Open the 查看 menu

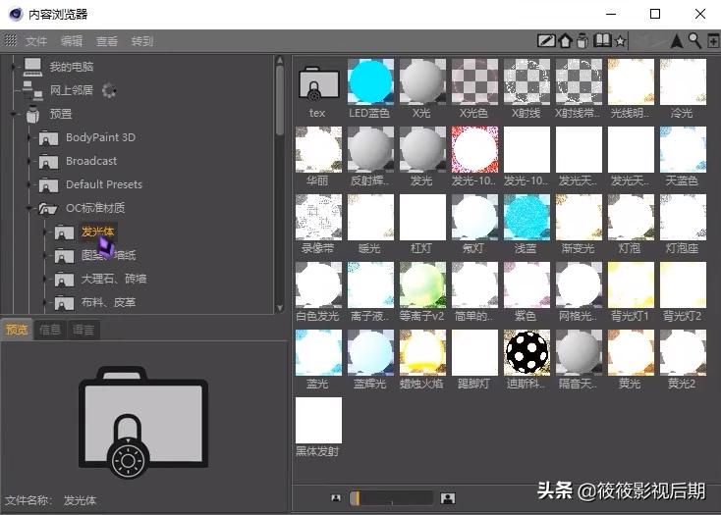tap(107, 41)
